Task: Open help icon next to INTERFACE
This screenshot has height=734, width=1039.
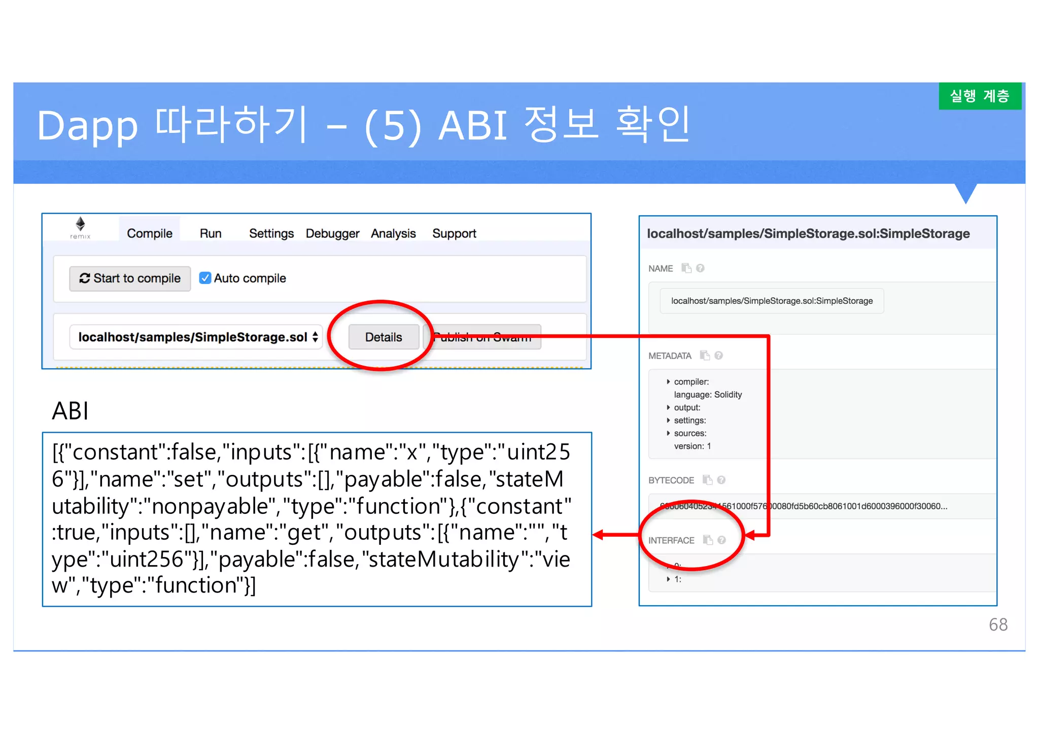Action: tap(721, 540)
